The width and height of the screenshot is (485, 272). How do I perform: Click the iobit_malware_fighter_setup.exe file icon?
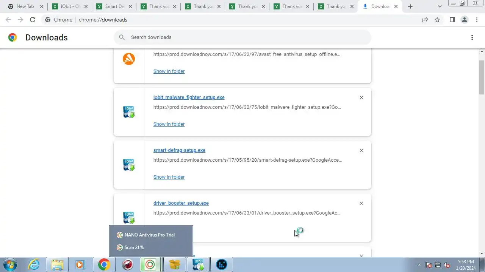point(129,112)
